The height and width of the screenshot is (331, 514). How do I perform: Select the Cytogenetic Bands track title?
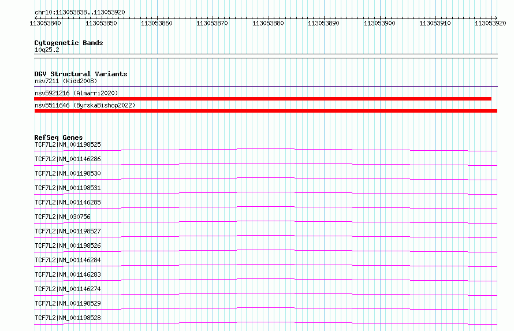tap(69, 43)
